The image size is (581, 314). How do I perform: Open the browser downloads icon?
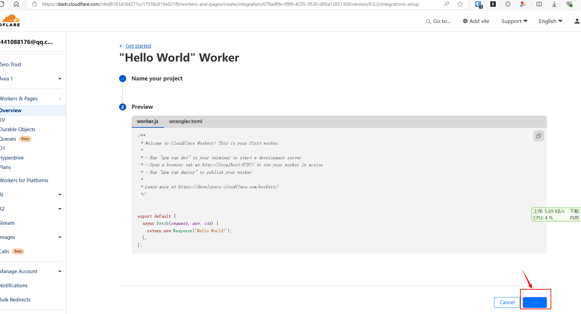coord(554,4)
